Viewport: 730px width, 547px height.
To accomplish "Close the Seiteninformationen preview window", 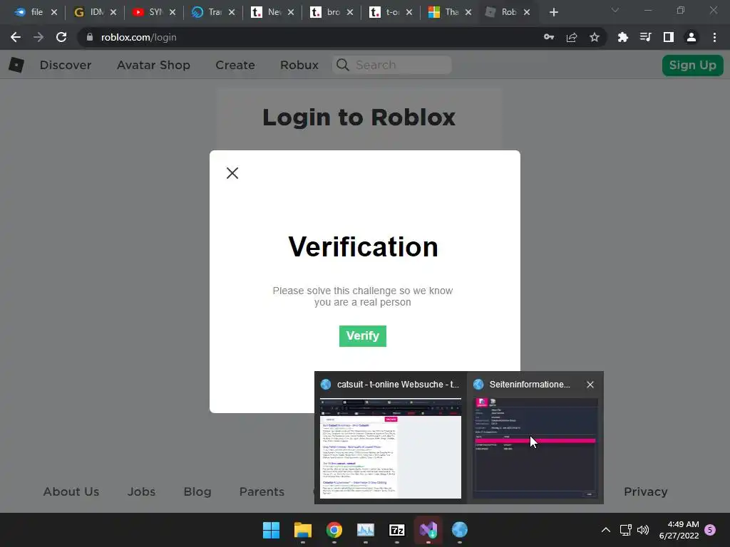I will tap(590, 385).
